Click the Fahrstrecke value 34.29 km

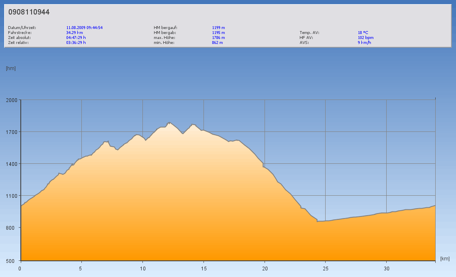(x=74, y=33)
